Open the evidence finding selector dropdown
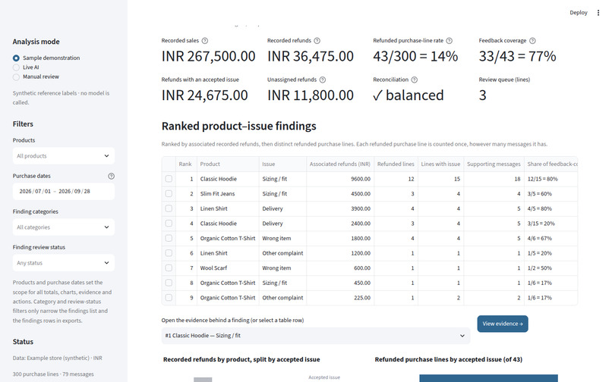This screenshot has width=612, height=382. (x=316, y=336)
